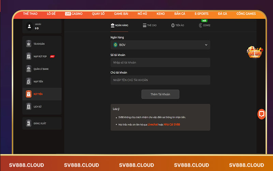The height and width of the screenshot is (171, 273).
Task: Open the Game Bài menu
Action: pos(121,14)
